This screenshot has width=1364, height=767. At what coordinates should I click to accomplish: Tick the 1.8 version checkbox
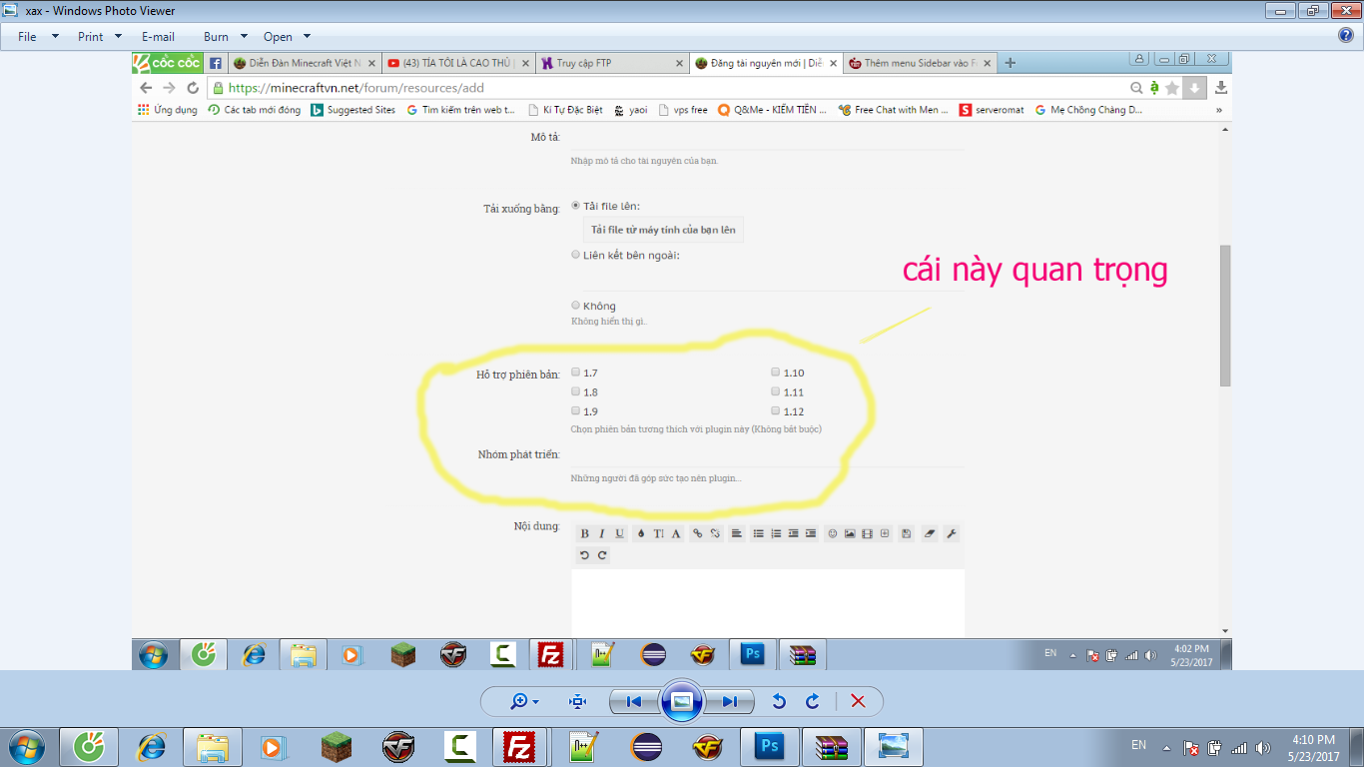pos(575,391)
